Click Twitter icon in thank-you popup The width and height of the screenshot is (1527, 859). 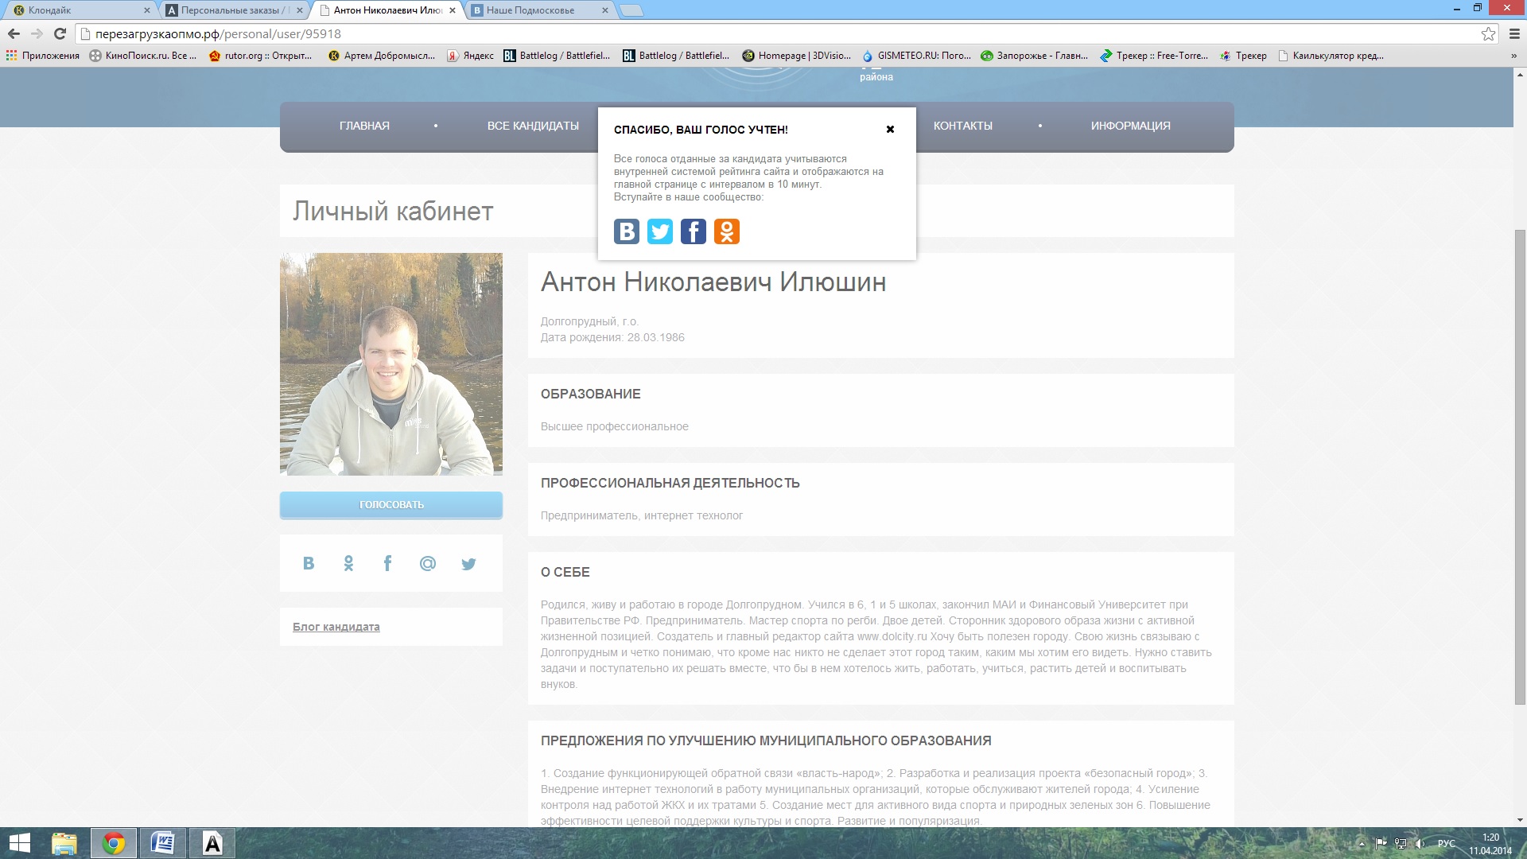click(x=660, y=231)
